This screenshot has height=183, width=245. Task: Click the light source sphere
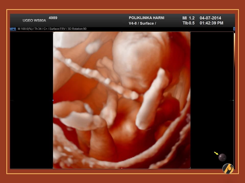click(x=222, y=158)
